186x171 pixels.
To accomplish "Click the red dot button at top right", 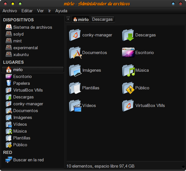I will [181, 4].
